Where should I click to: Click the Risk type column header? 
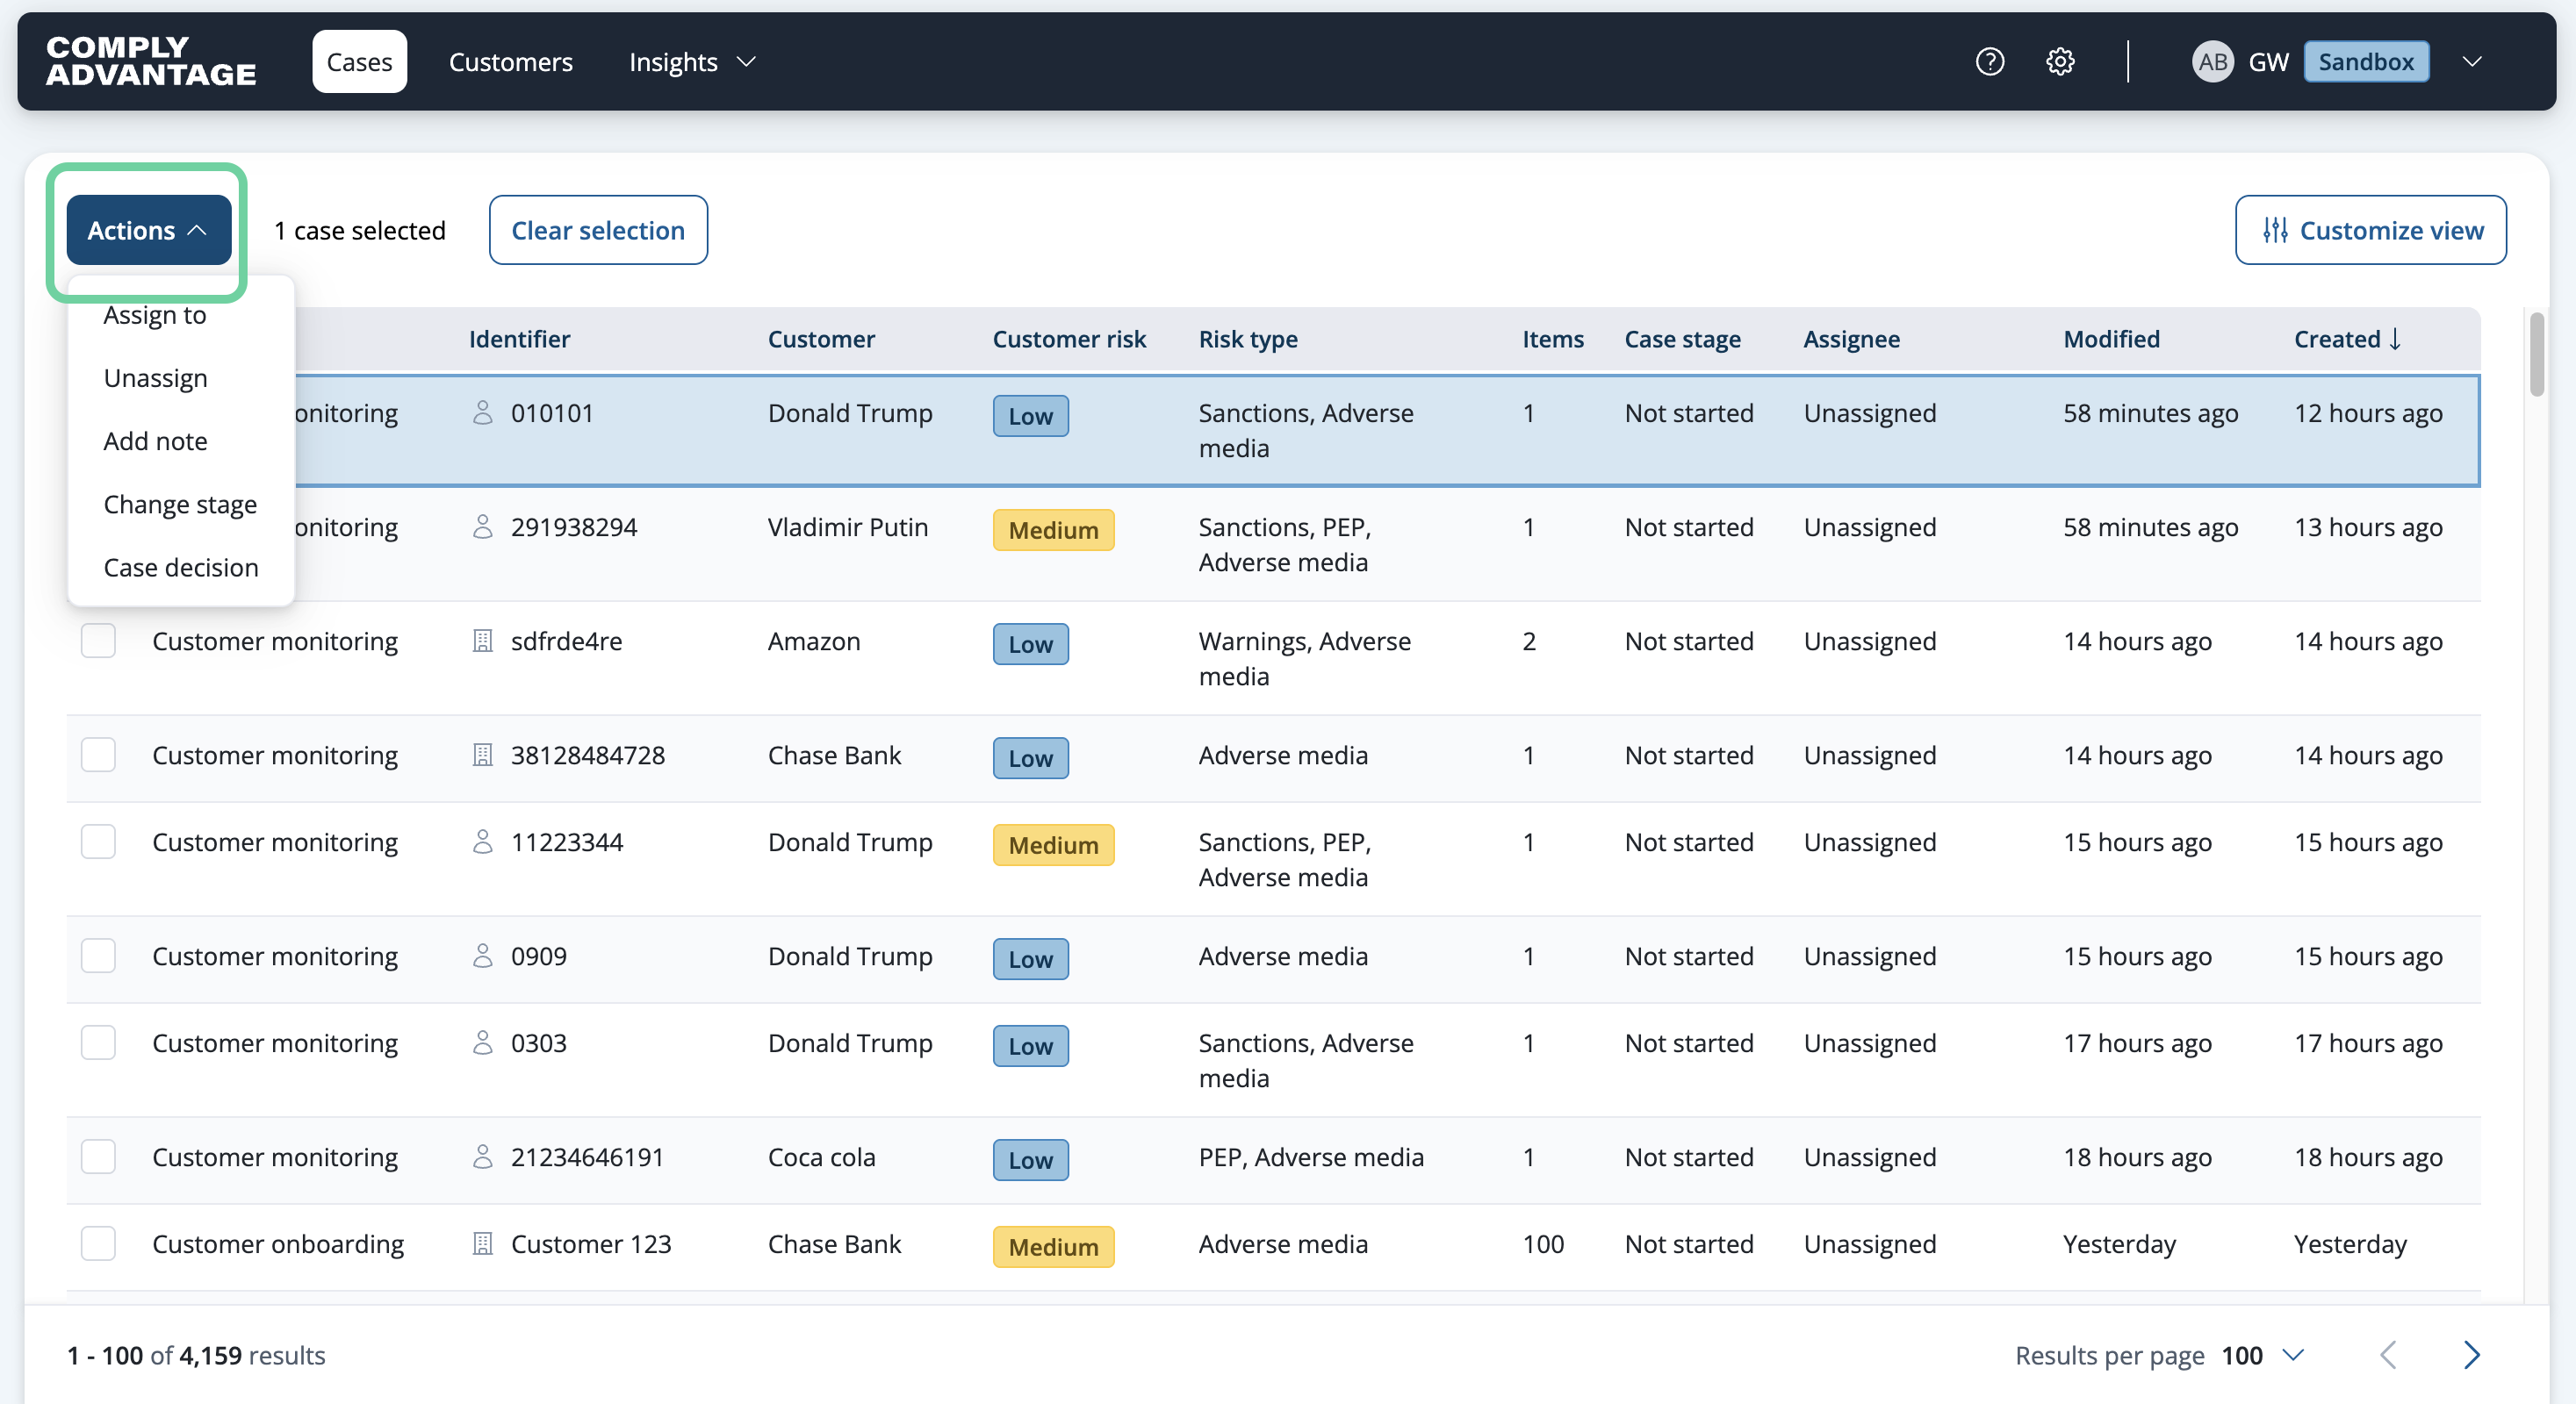(x=1248, y=339)
